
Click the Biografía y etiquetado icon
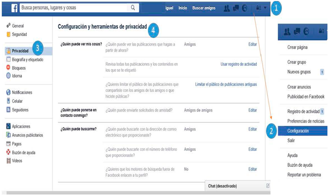pyautogui.click(x=8, y=59)
